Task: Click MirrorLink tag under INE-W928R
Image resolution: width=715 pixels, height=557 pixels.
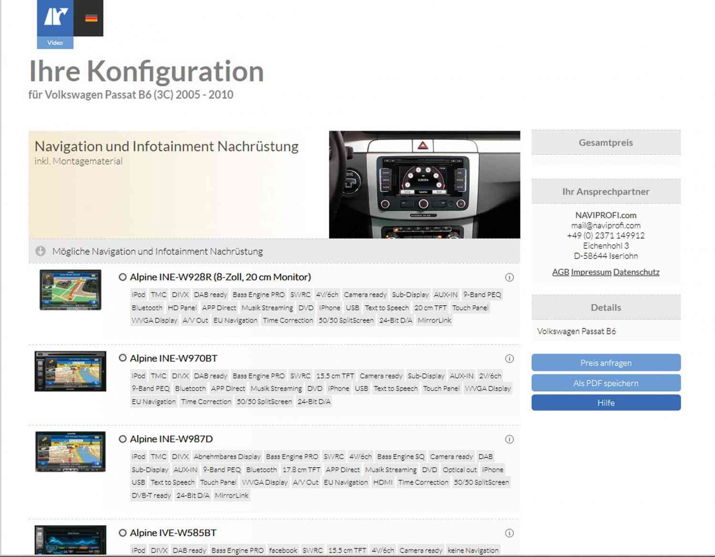Action: click(x=434, y=320)
